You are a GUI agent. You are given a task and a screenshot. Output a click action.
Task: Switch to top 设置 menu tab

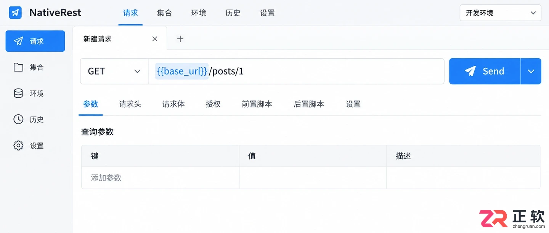click(267, 13)
